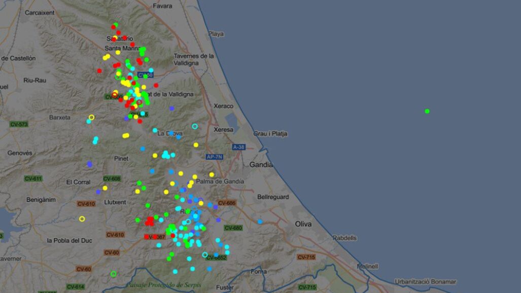Image resolution: width=521 pixels, height=293 pixels.
Task: Click the Tavernes de la Valldigna label
Action: pyautogui.click(x=194, y=60)
